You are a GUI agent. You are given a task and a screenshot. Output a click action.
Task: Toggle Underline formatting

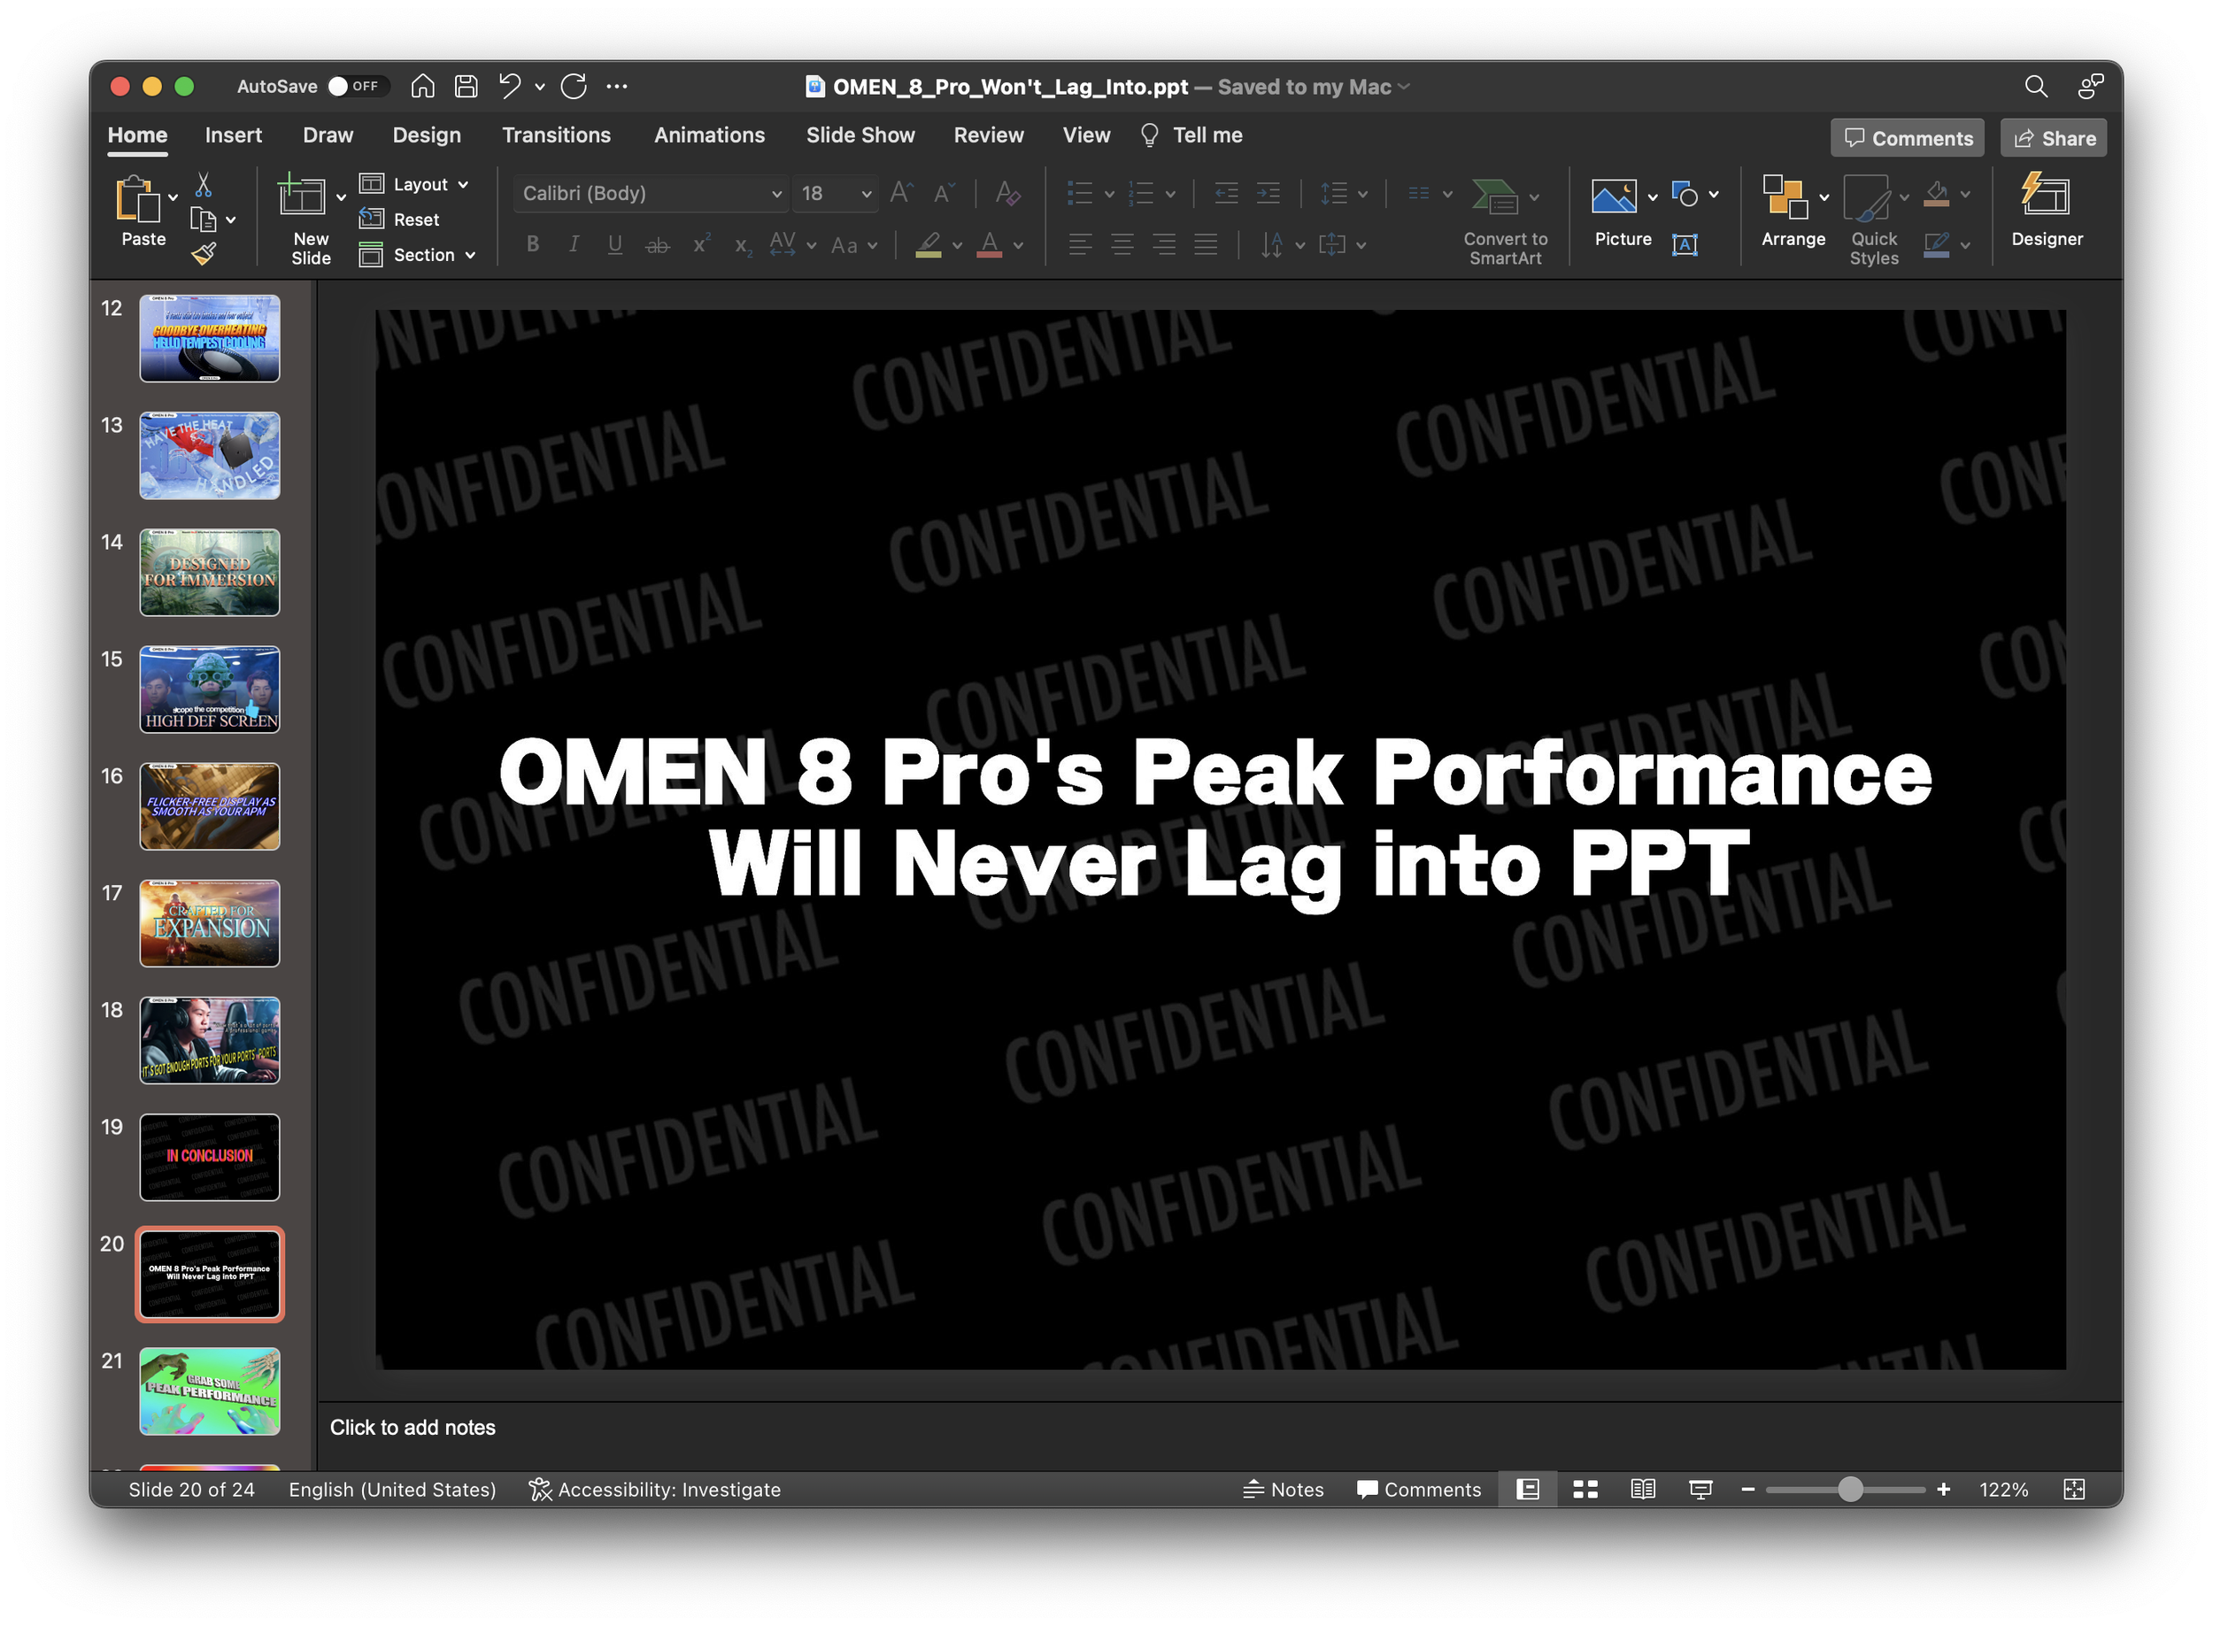point(614,245)
